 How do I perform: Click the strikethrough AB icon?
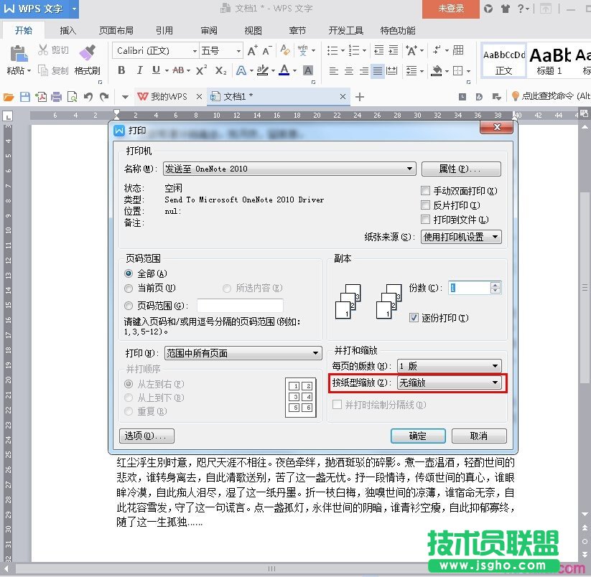pyautogui.click(x=179, y=71)
